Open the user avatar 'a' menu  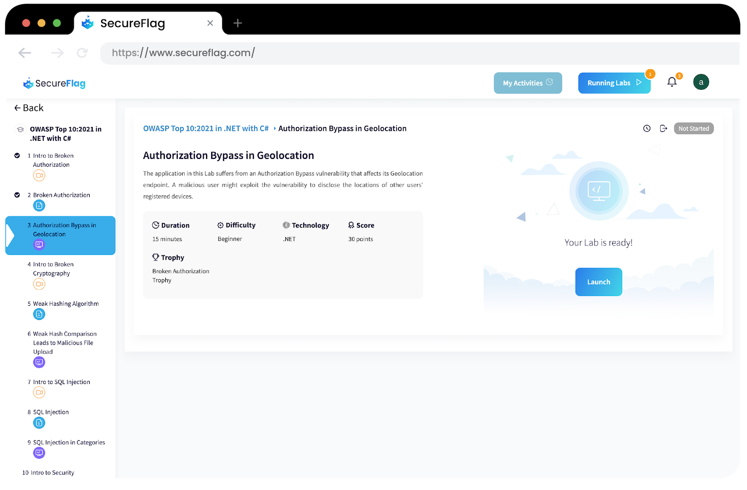701,82
